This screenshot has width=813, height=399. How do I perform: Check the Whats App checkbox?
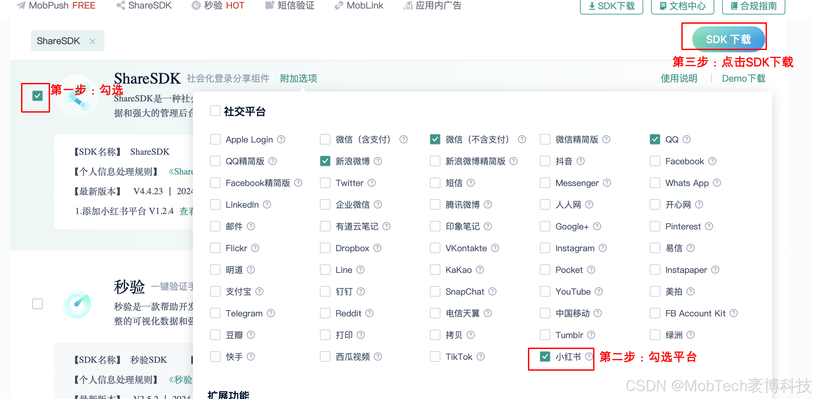(x=655, y=183)
